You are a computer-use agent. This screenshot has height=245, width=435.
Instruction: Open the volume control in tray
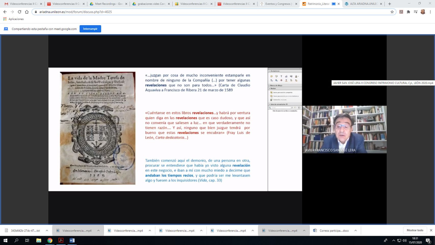click(x=404, y=240)
